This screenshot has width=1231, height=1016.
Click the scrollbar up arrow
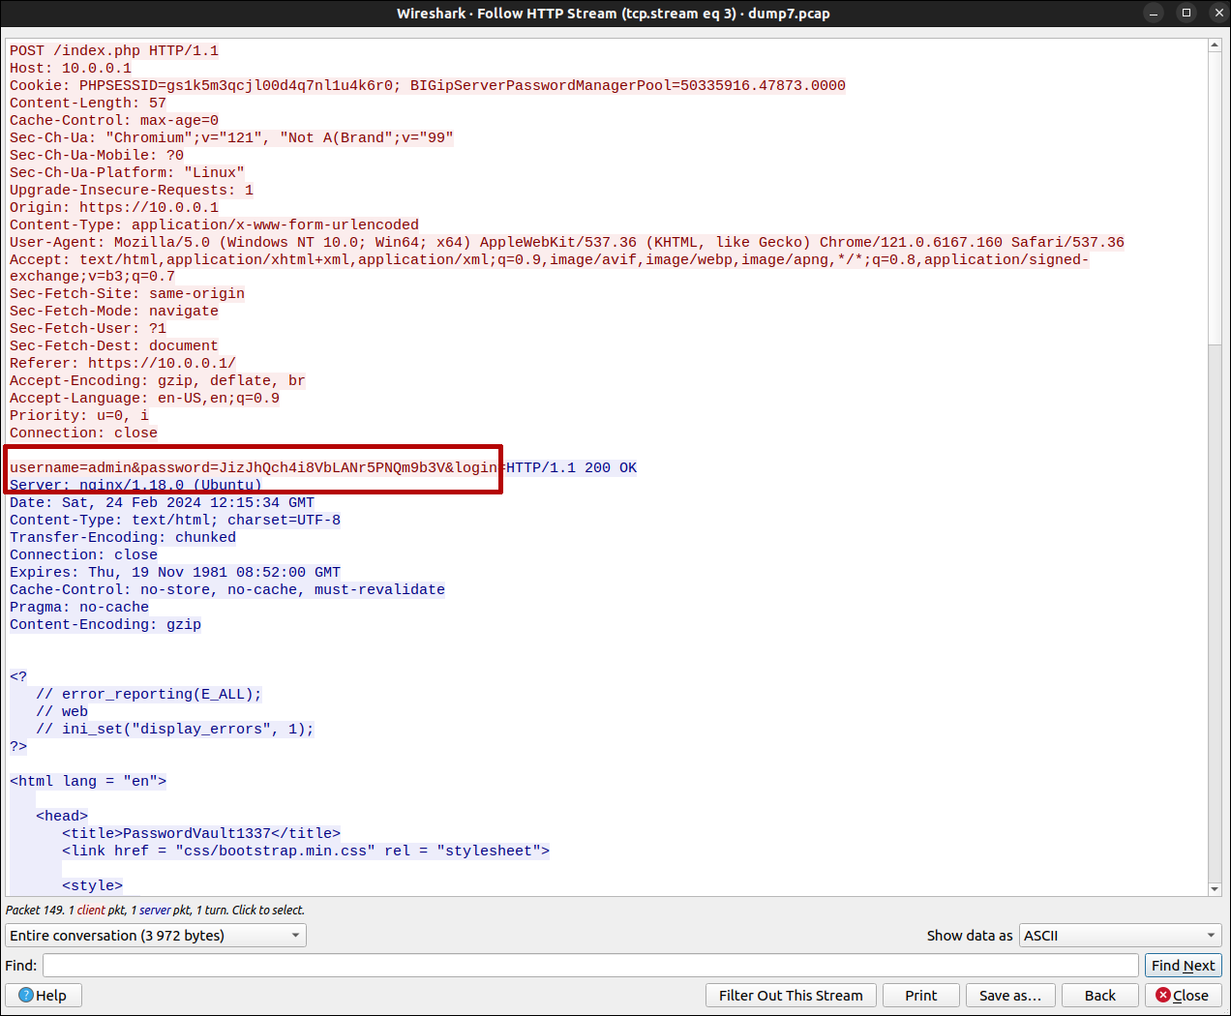[1215, 45]
